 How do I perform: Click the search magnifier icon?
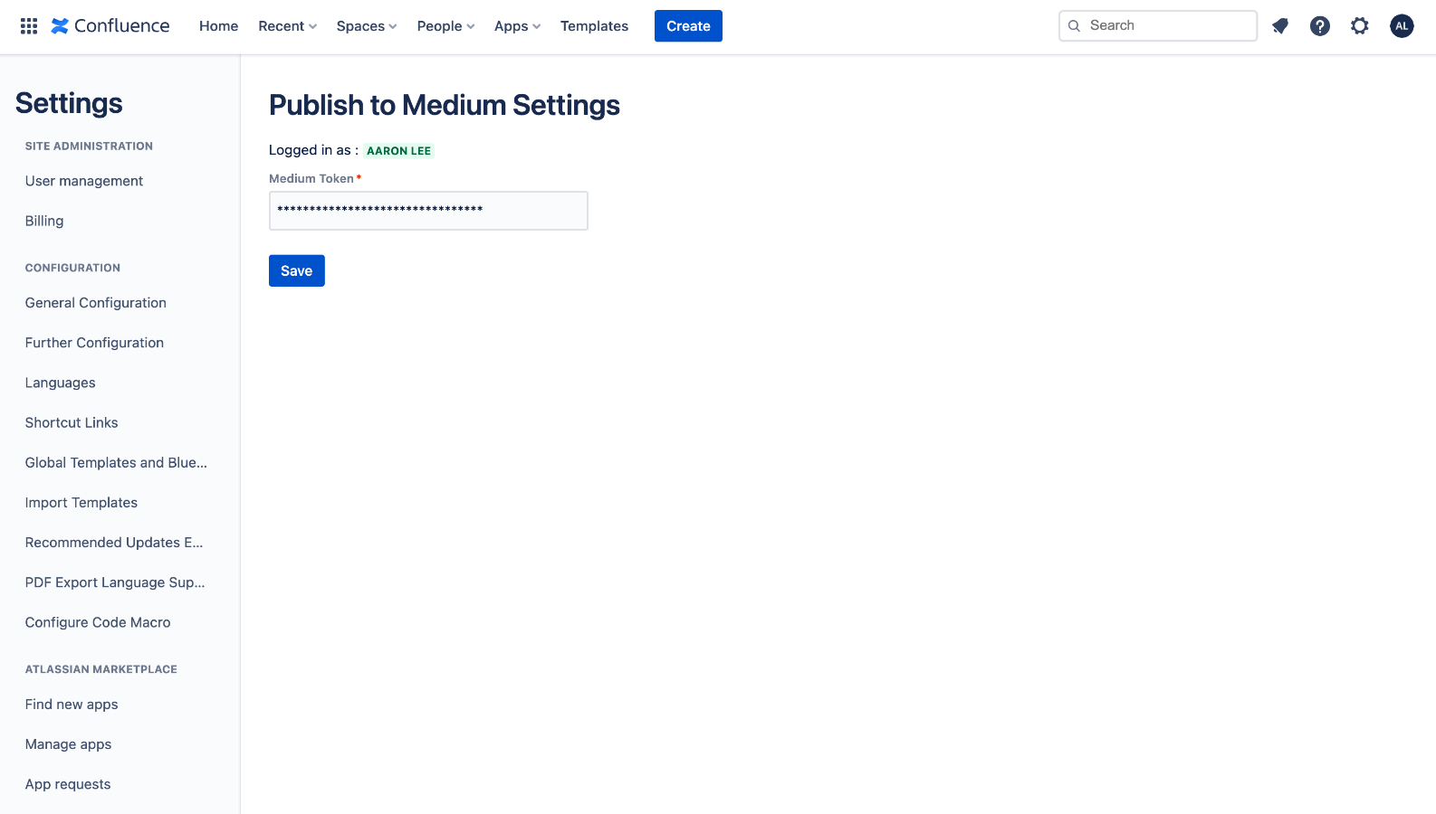1074,26
